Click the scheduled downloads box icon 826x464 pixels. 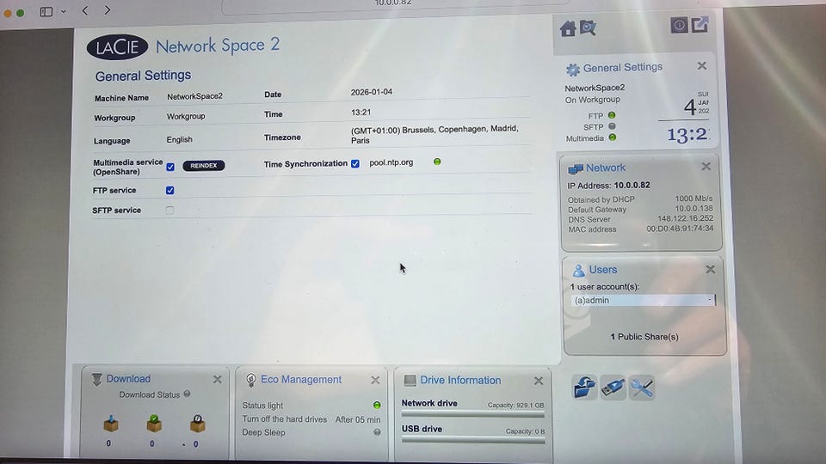198,423
